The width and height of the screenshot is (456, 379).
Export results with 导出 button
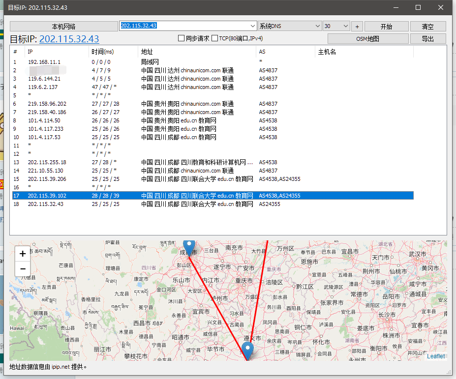coord(428,39)
